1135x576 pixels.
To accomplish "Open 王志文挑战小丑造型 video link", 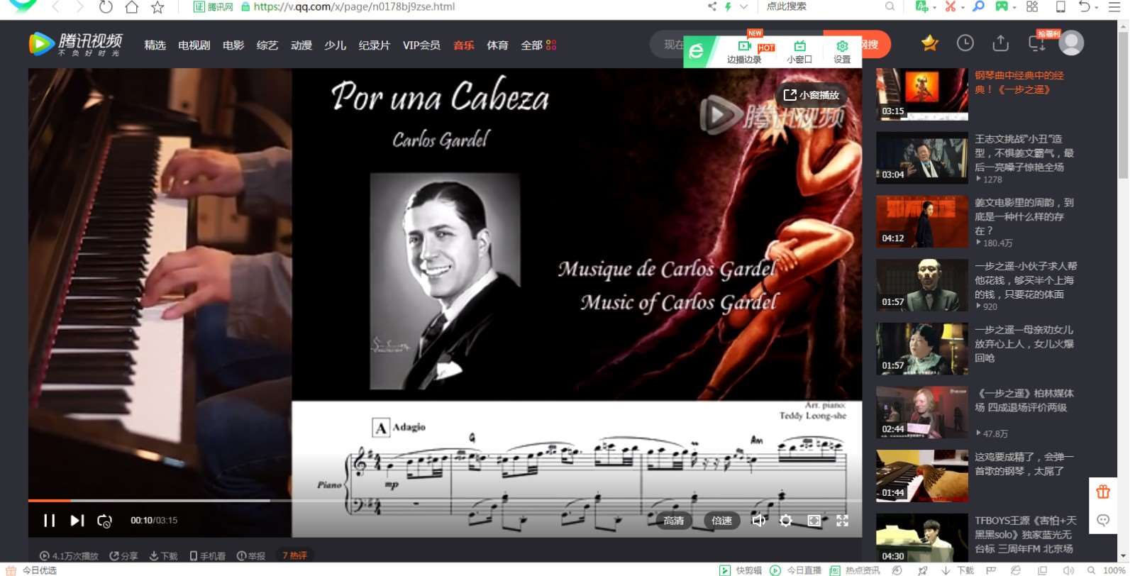I will pos(1024,153).
